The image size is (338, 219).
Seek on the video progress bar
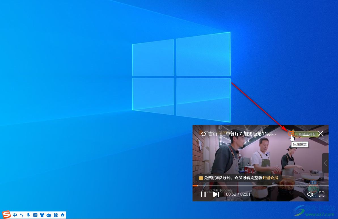pyautogui.click(x=255, y=186)
